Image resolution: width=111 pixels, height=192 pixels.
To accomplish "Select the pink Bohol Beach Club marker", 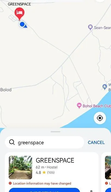I will click(x=79, y=105).
